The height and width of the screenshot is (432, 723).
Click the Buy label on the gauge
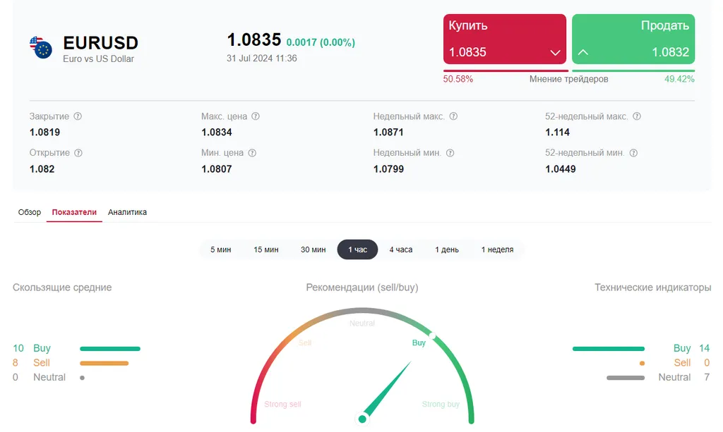click(x=419, y=342)
